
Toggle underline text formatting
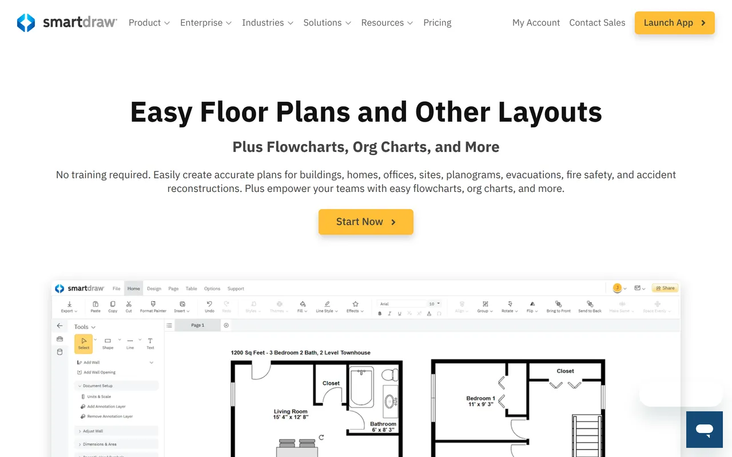(x=399, y=314)
